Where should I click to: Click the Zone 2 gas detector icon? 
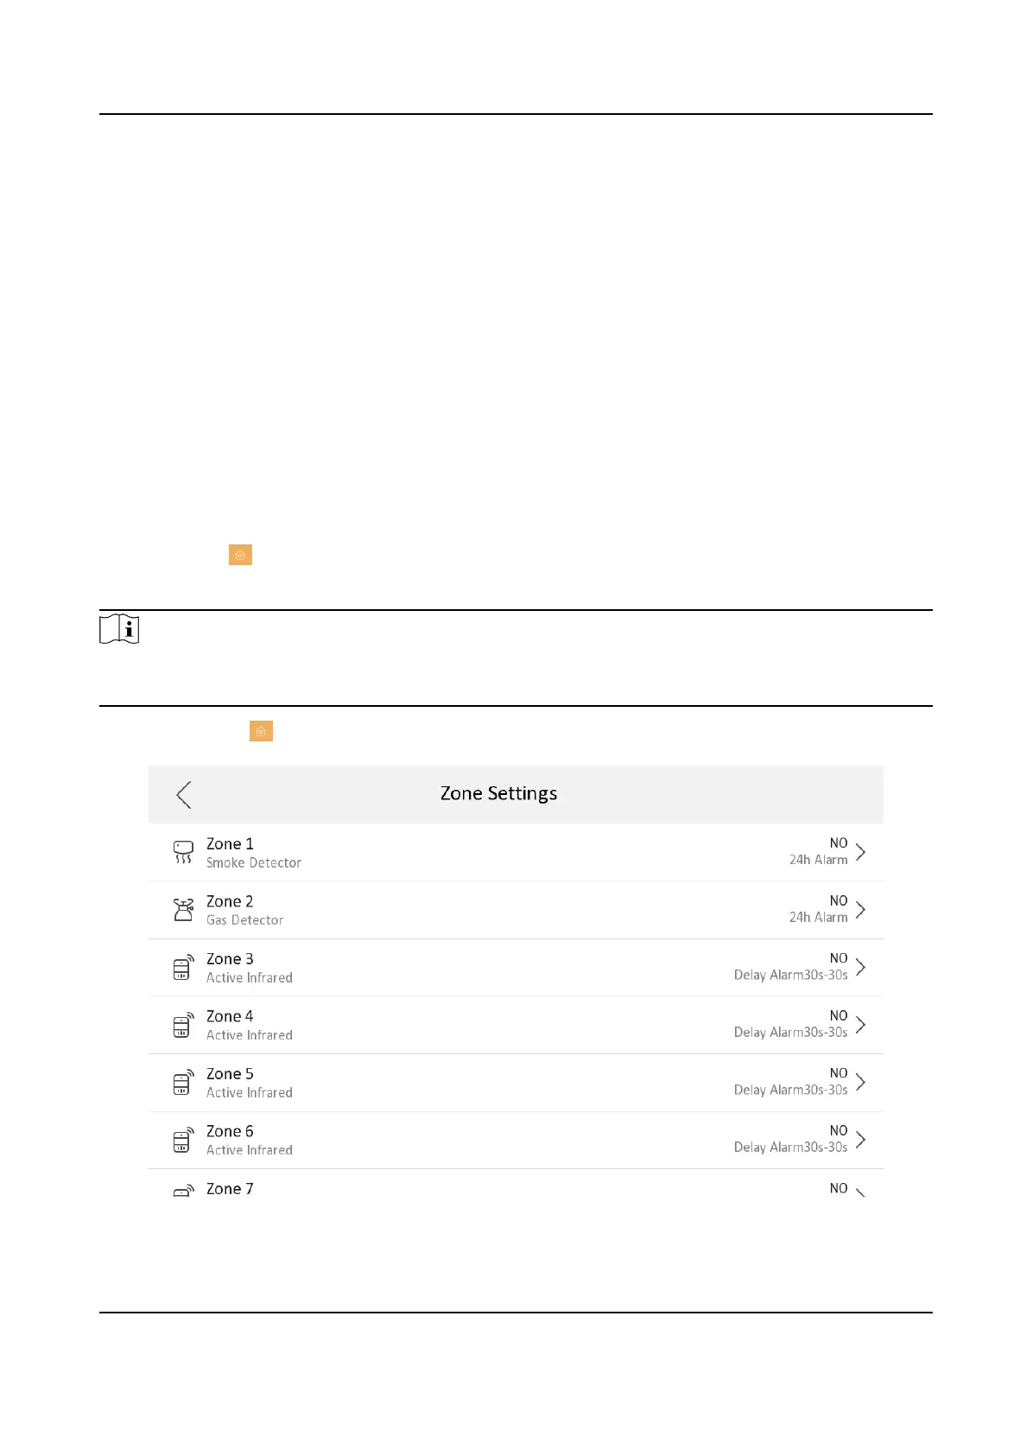point(183,910)
